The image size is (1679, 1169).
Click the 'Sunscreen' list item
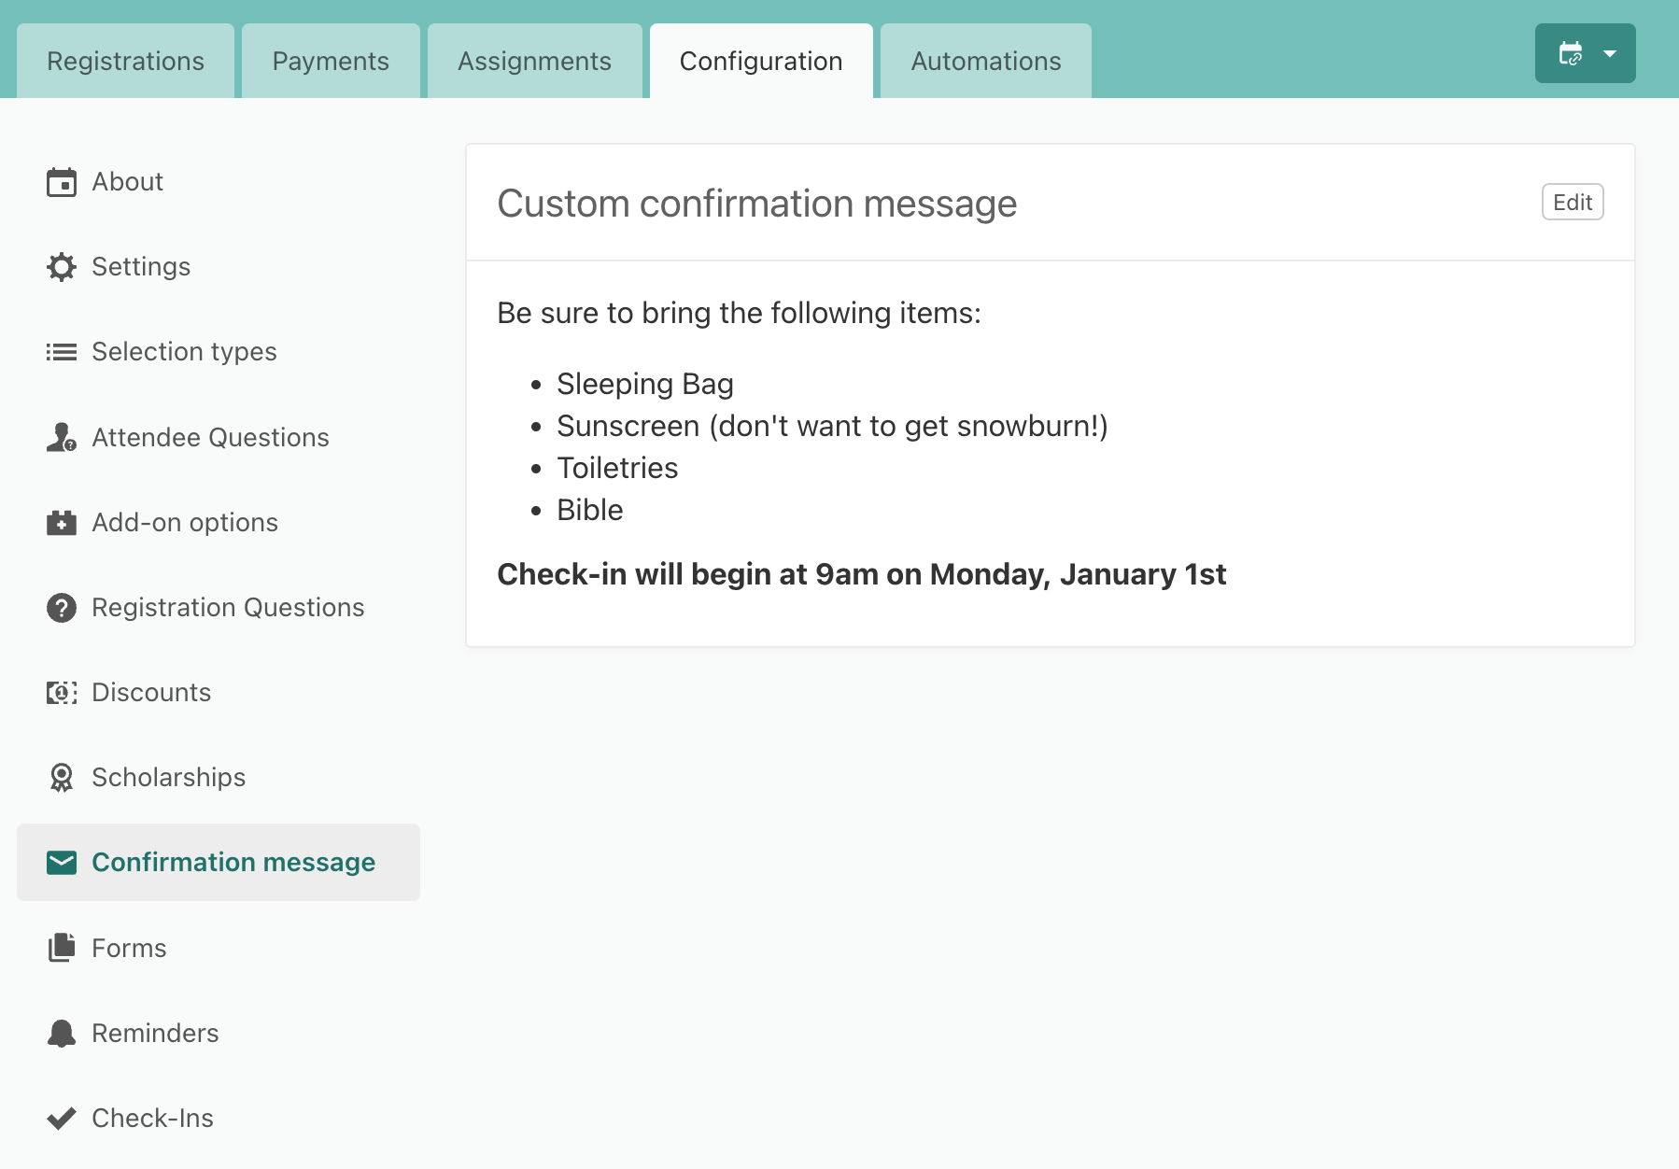[833, 426]
